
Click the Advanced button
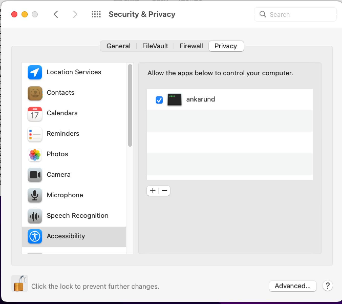pos(293,286)
